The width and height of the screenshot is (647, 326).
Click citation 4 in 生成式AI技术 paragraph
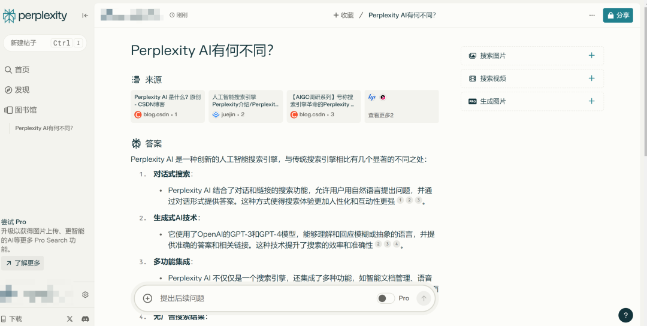point(396,244)
